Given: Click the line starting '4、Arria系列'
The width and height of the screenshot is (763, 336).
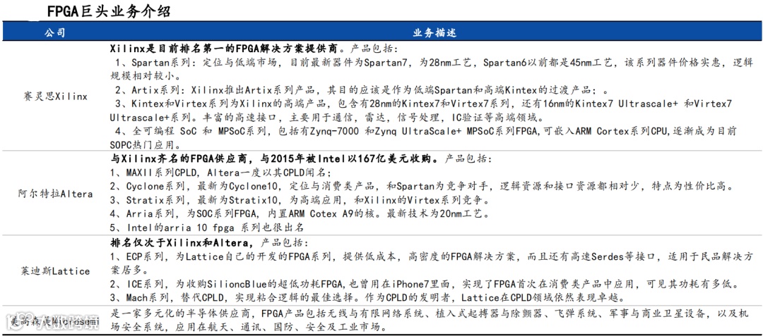Looking at the screenshot, I should coord(302,213).
